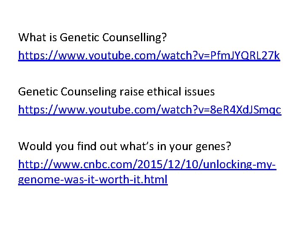
Task: Click the word 'Would' starting the third heading
Action: click(x=35, y=146)
